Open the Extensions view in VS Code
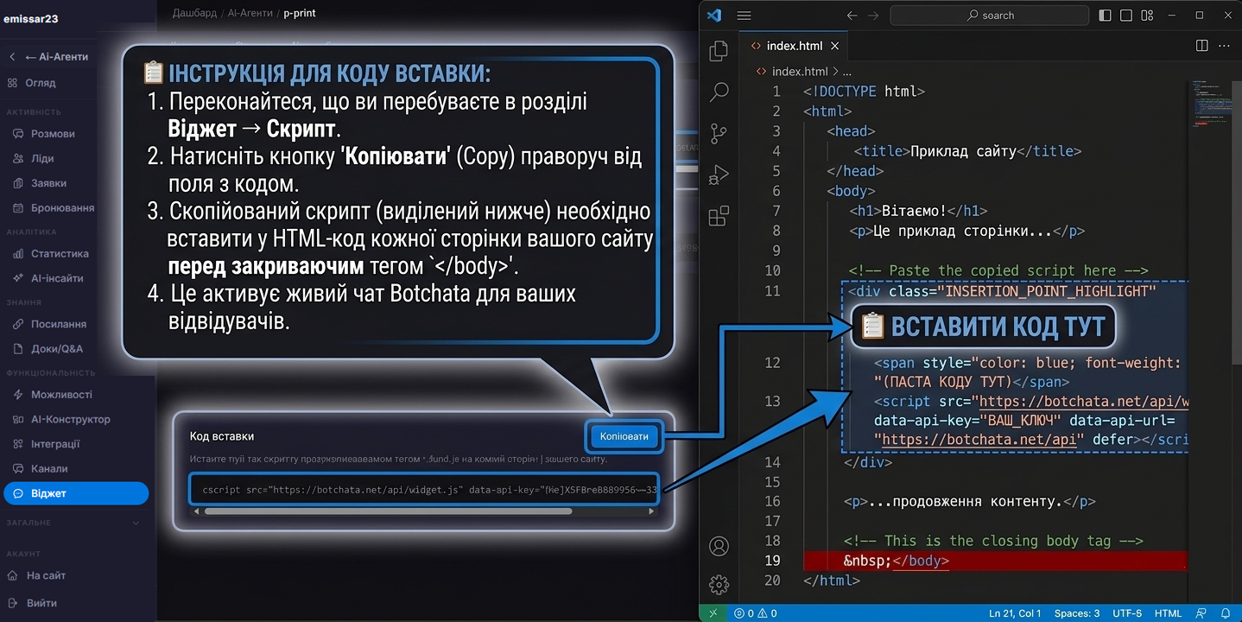The width and height of the screenshot is (1242, 622). (x=719, y=216)
